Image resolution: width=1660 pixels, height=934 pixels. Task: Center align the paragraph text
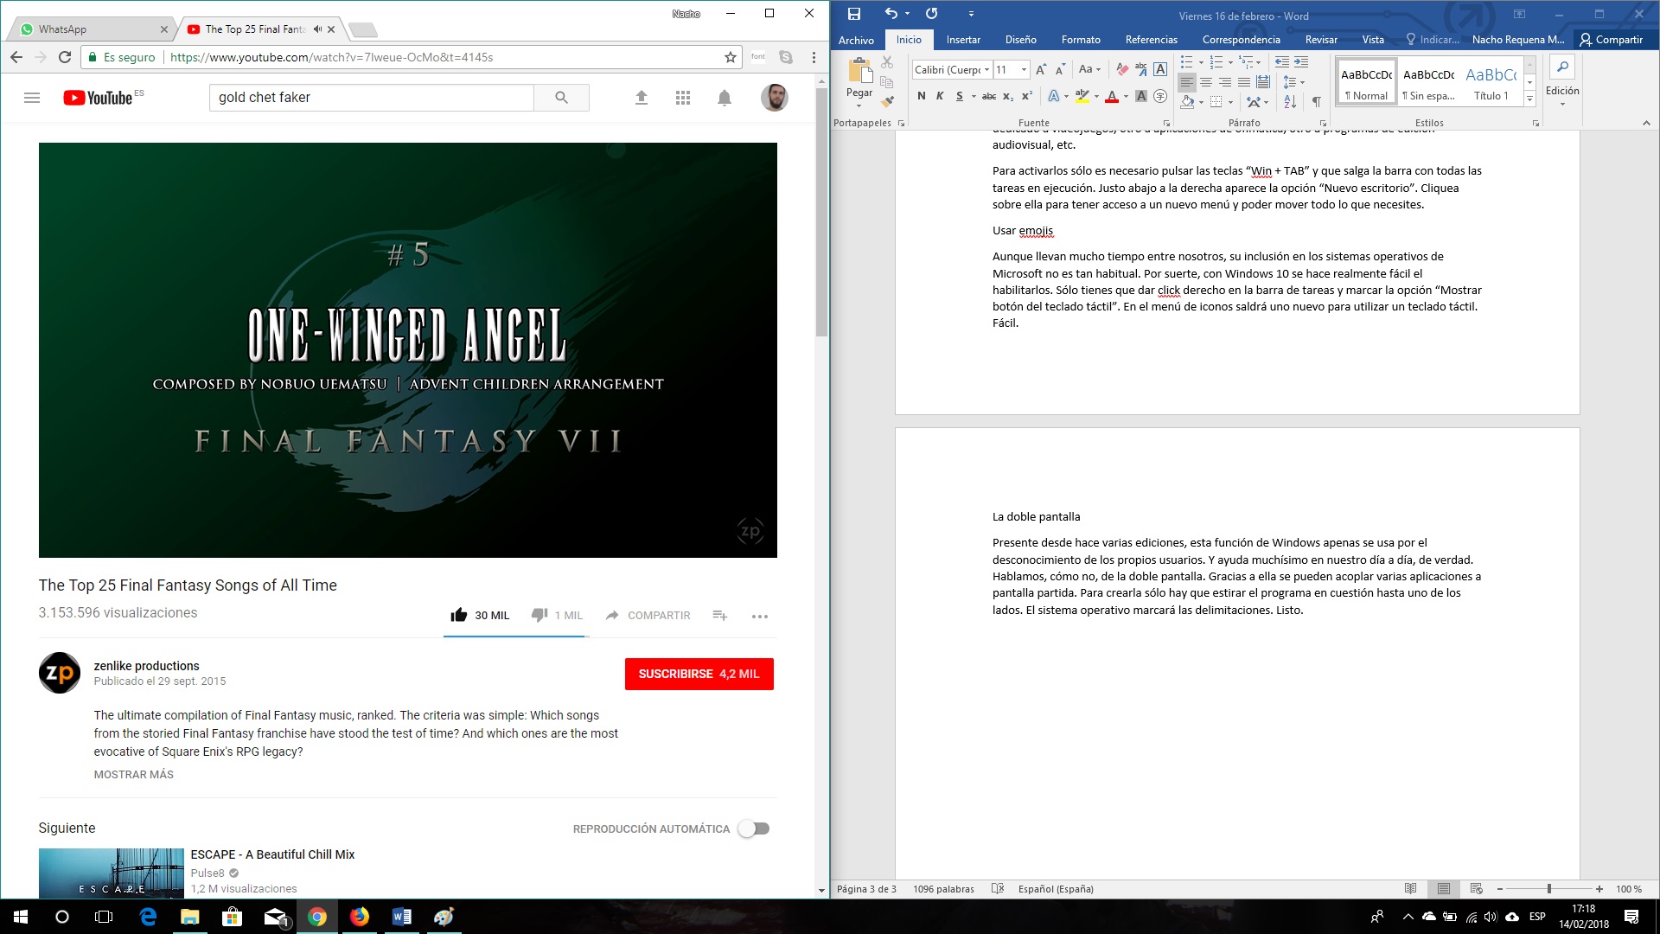[x=1206, y=82]
